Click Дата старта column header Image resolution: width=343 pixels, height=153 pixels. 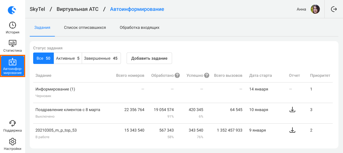(260, 76)
